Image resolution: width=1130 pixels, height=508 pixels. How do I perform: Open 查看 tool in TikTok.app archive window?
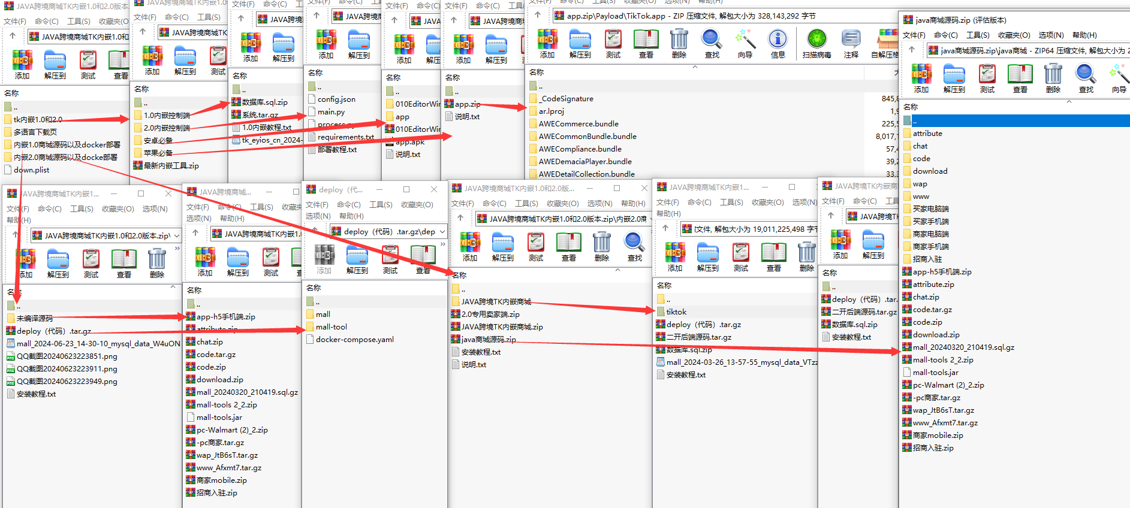tap(646, 44)
